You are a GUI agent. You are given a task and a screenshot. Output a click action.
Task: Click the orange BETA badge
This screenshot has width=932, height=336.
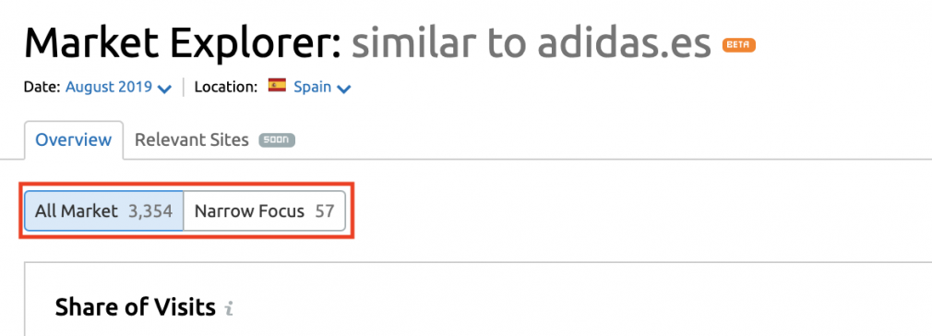coord(739,44)
